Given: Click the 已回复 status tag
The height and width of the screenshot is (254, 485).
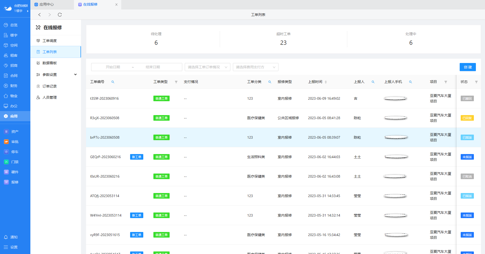Looking at the screenshot, I should coord(467,118).
